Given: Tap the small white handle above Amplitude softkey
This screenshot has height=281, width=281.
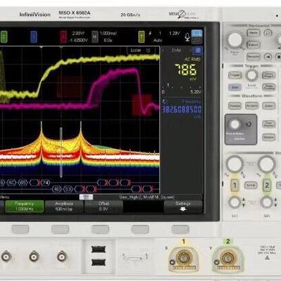Looking at the screenshot, I should 86,197.
